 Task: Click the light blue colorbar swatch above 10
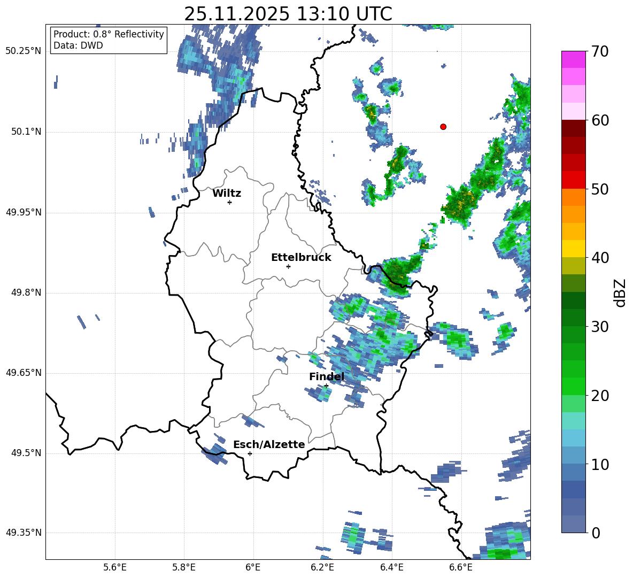click(573, 456)
